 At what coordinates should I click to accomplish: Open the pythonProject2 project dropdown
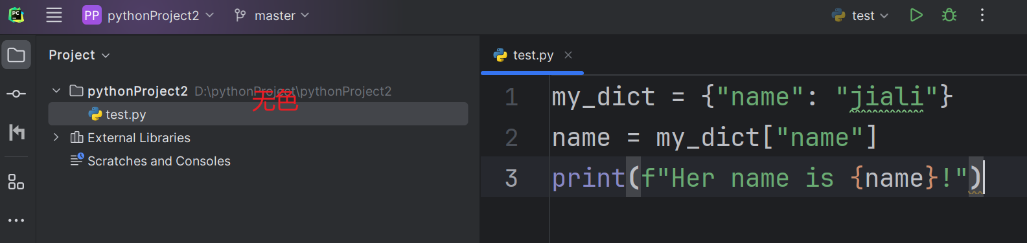click(161, 16)
